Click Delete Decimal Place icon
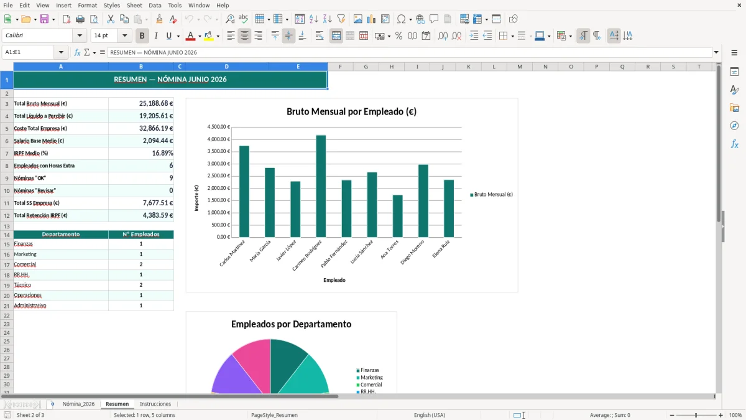 (x=457, y=36)
